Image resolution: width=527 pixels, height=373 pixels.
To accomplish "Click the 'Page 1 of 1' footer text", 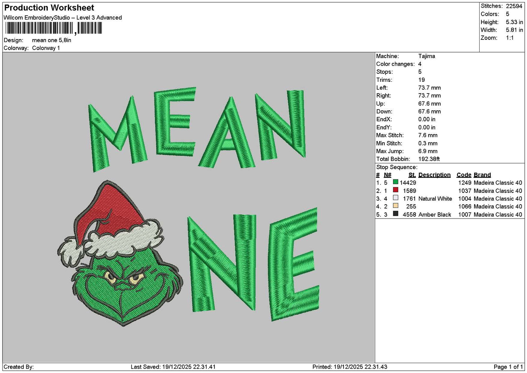I will tap(508, 367).
